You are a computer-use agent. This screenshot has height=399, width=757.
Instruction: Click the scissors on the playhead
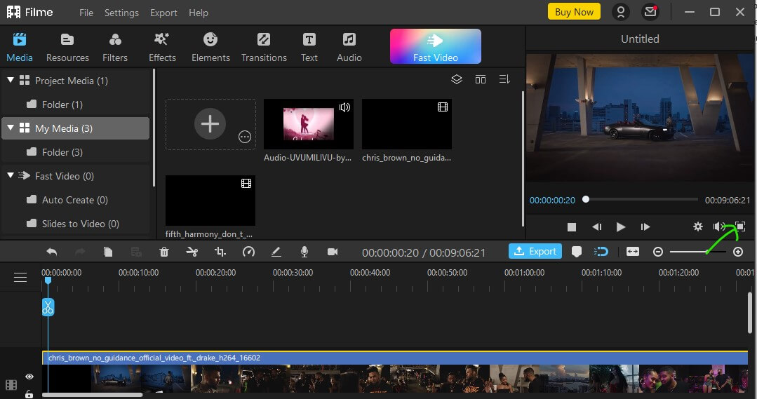[48, 307]
